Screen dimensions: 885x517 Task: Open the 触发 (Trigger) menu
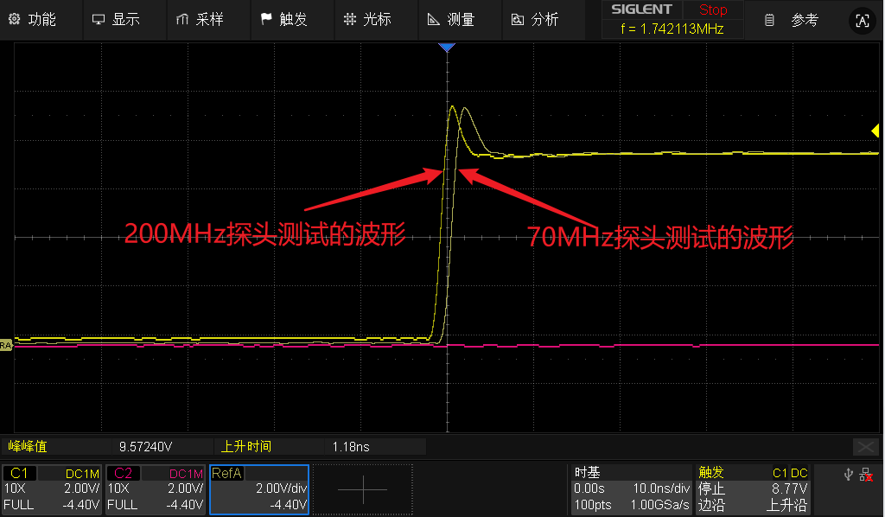click(283, 19)
